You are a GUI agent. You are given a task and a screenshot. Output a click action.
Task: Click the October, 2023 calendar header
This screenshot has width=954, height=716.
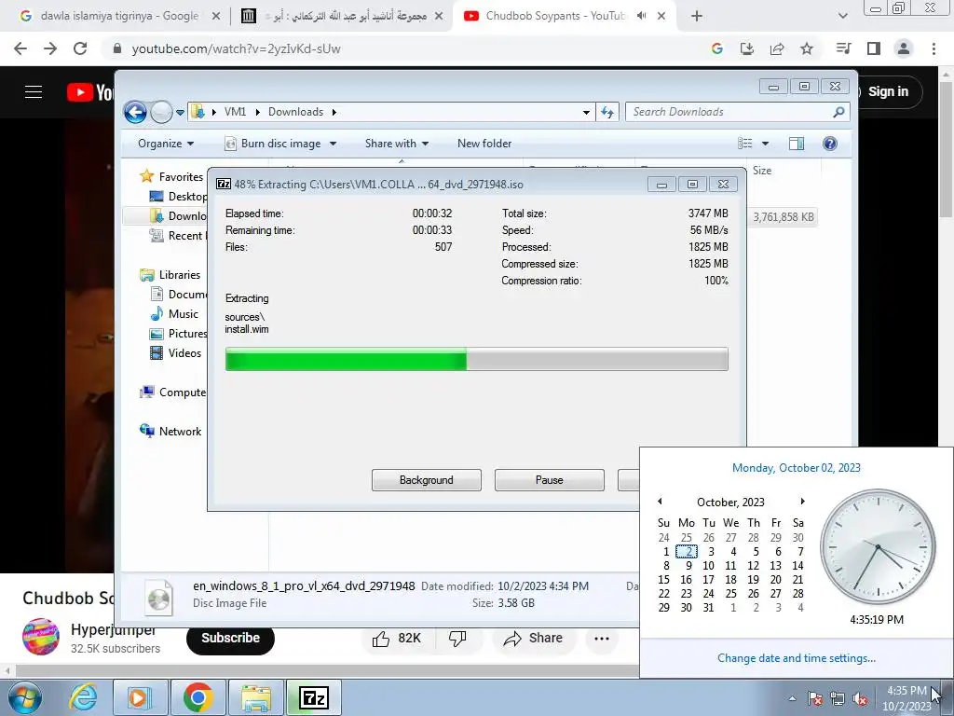point(730,503)
